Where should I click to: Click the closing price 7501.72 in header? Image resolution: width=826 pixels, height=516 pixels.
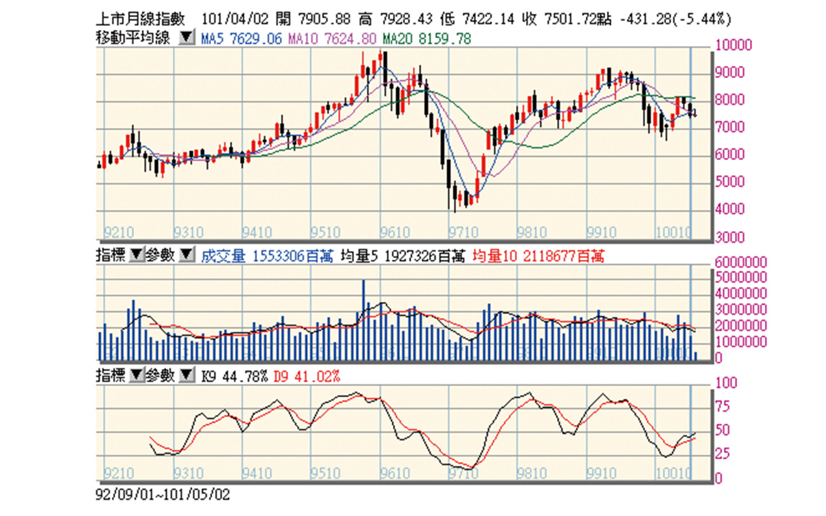[x=570, y=19]
